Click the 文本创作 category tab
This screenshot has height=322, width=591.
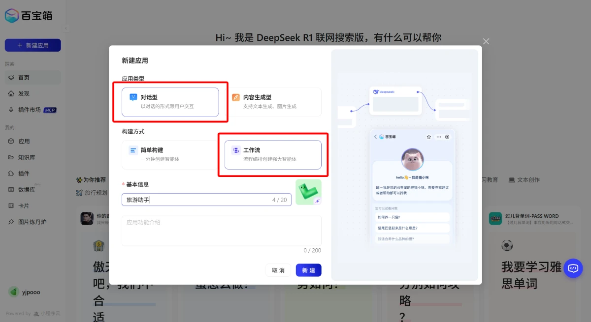pos(524,180)
